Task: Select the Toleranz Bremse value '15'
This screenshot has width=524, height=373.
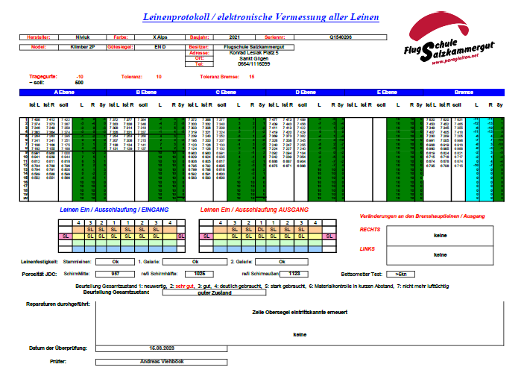Action: coord(252,77)
